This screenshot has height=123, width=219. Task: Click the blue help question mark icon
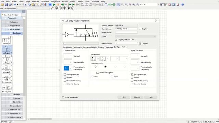(x=183, y=4)
